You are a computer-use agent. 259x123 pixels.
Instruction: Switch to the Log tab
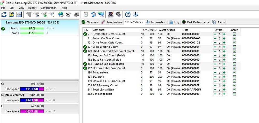coord(174,22)
